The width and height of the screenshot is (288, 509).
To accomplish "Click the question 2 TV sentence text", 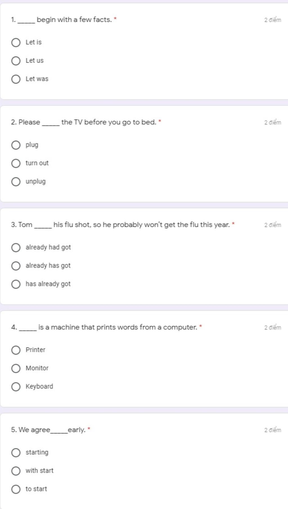I will click(108, 122).
